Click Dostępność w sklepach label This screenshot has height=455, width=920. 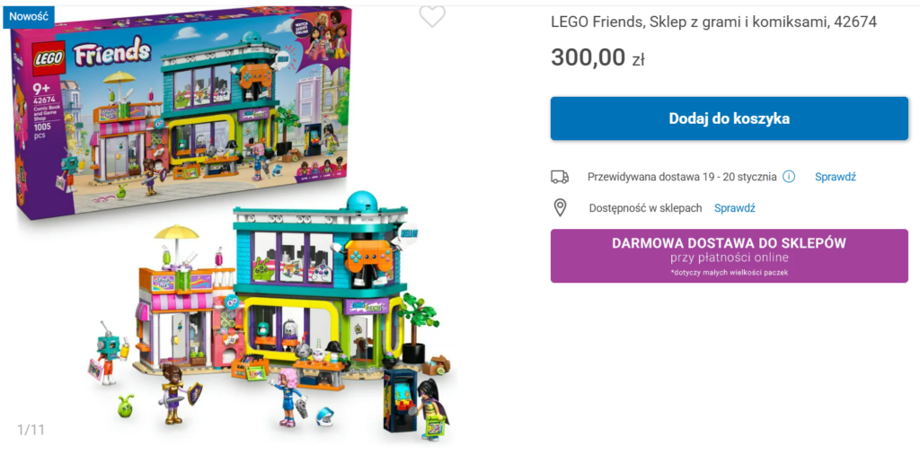click(645, 207)
